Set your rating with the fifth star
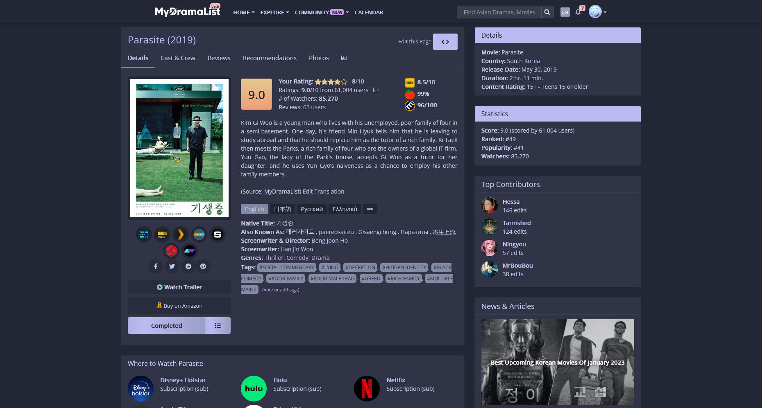762x408 pixels. click(344, 82)
